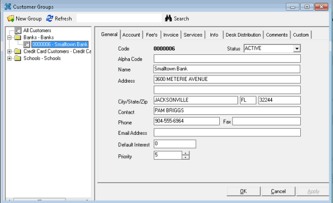
Task: Click the Priority value field
Action: coord(168,155)
